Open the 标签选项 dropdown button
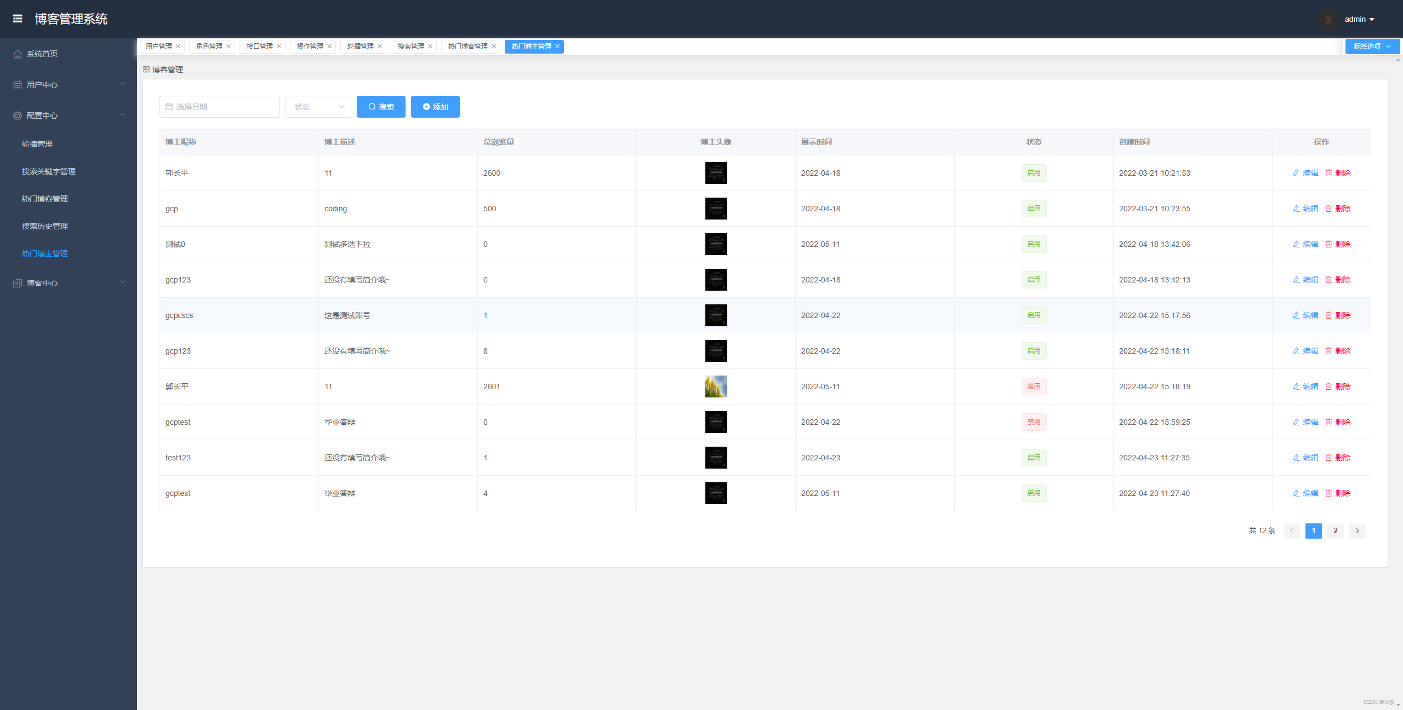The width and height of the screenshot is (1403, 710). coord(1372,47)
